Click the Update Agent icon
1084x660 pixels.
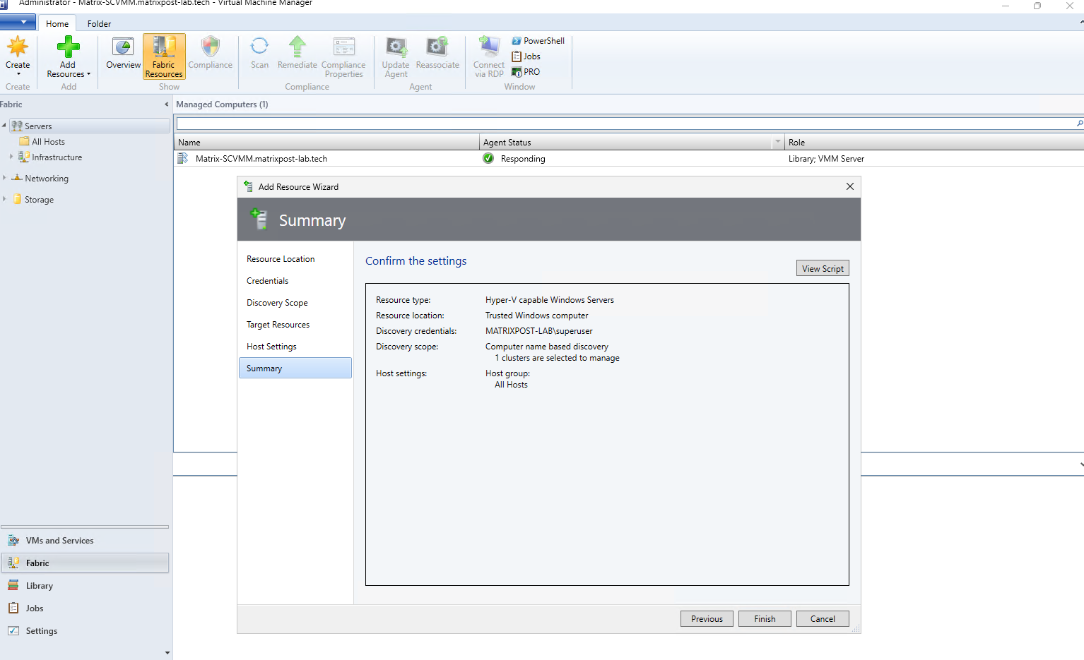click(396, 47)
